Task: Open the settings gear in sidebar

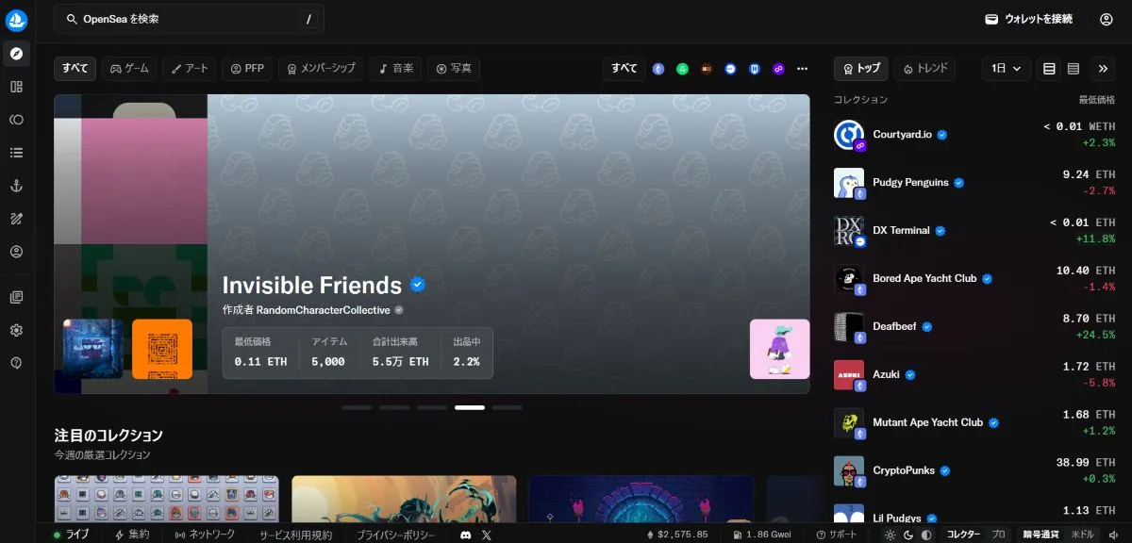Action: click(x=16, y=331)
